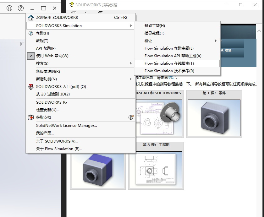Open the AutoCAD 和 SOLIDWORKS lesson thumbnail

(x=159, y=118)
